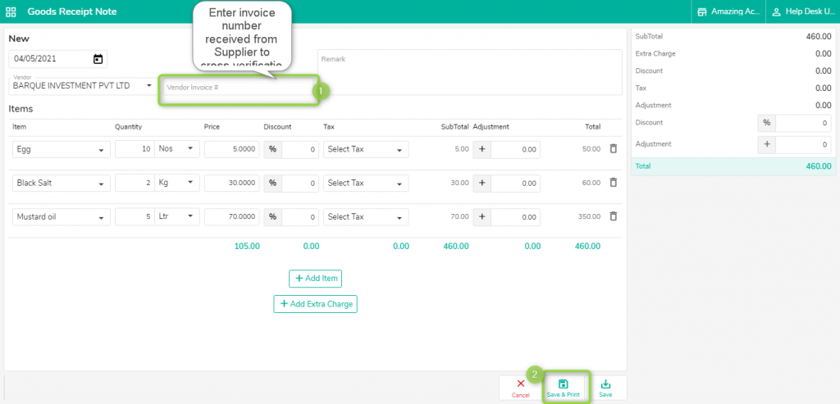Click the + Add Item button

click(316, 279)
